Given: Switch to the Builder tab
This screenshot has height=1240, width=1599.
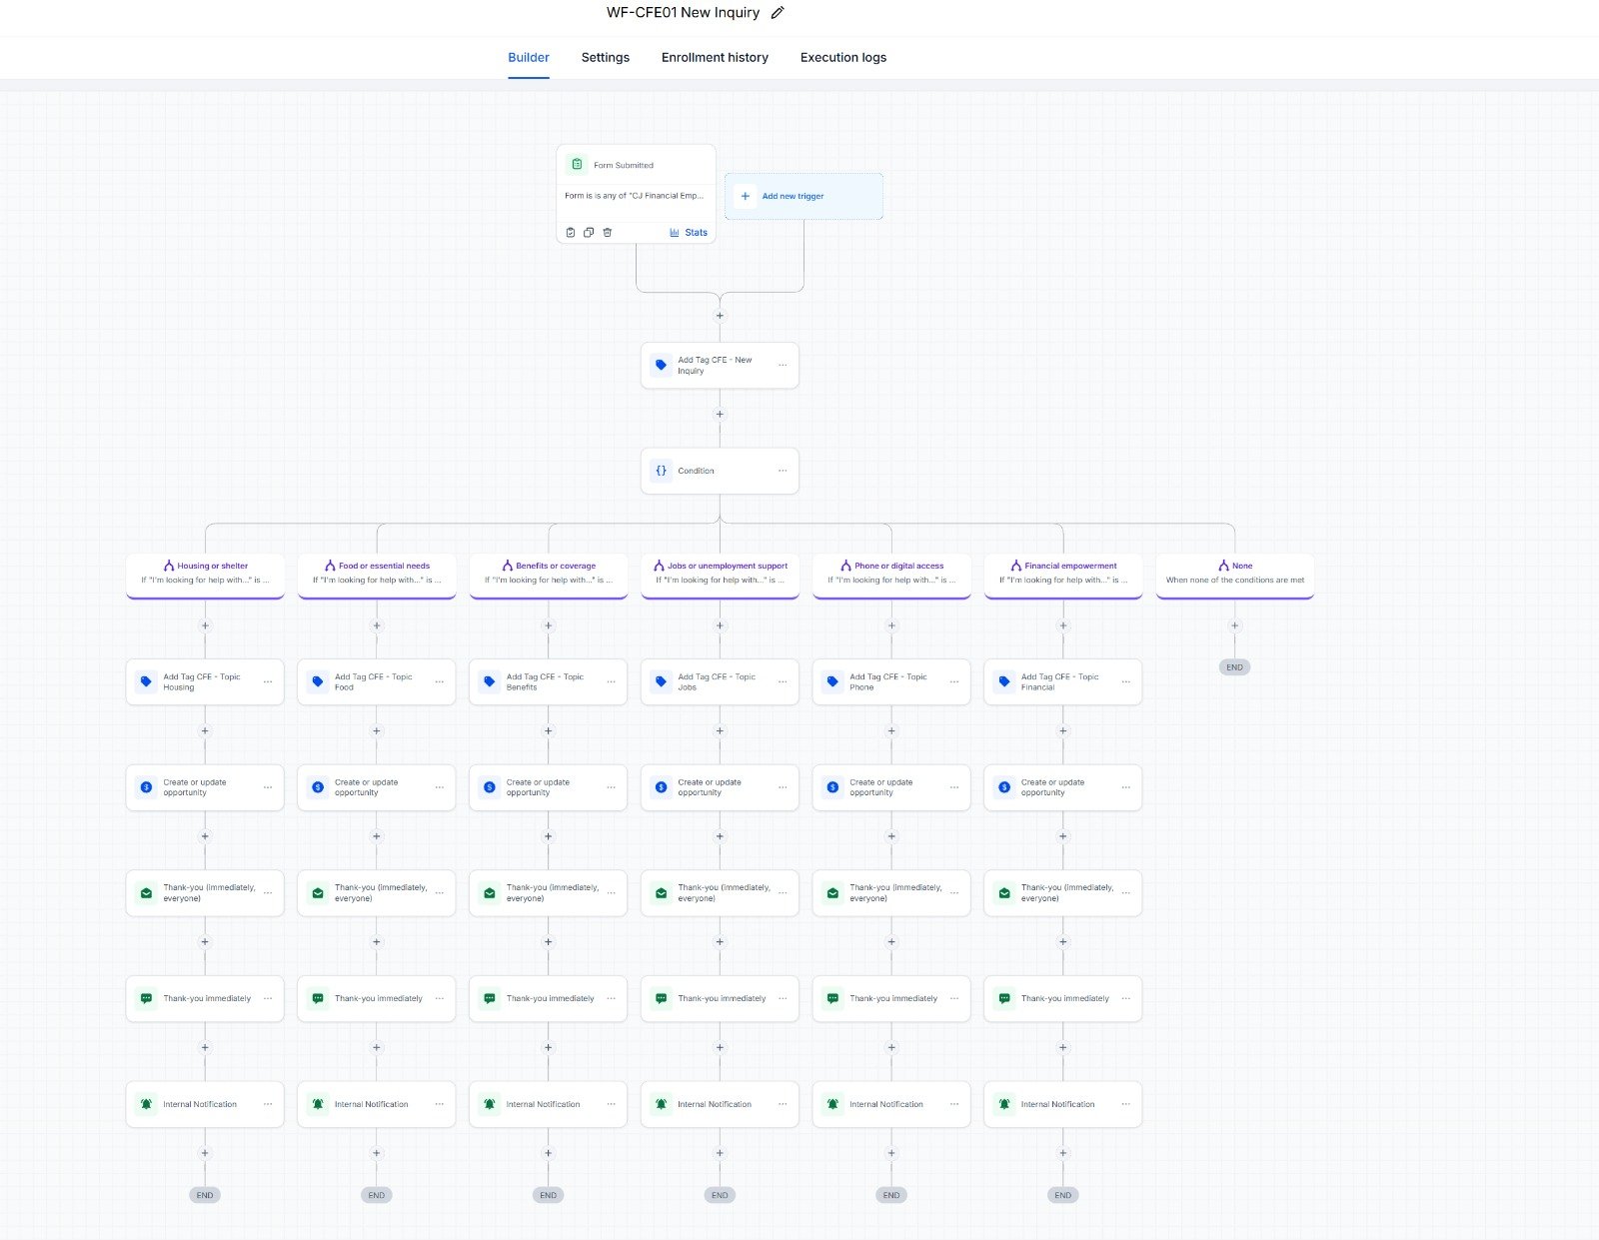Looking at the screenshot, I should (x=529, y=58).
